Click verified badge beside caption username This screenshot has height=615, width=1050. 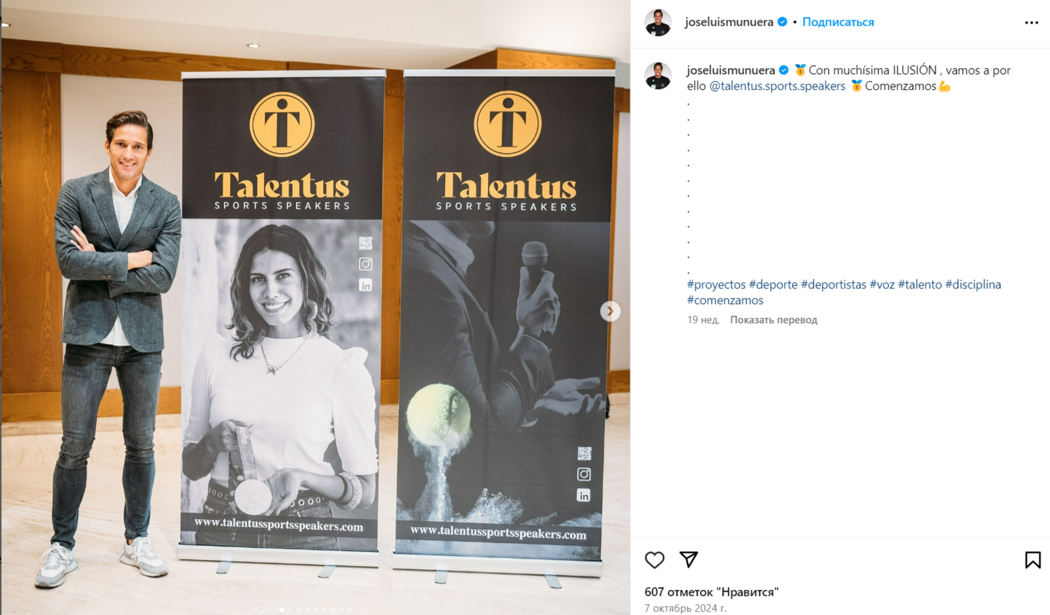click(784, 70)
